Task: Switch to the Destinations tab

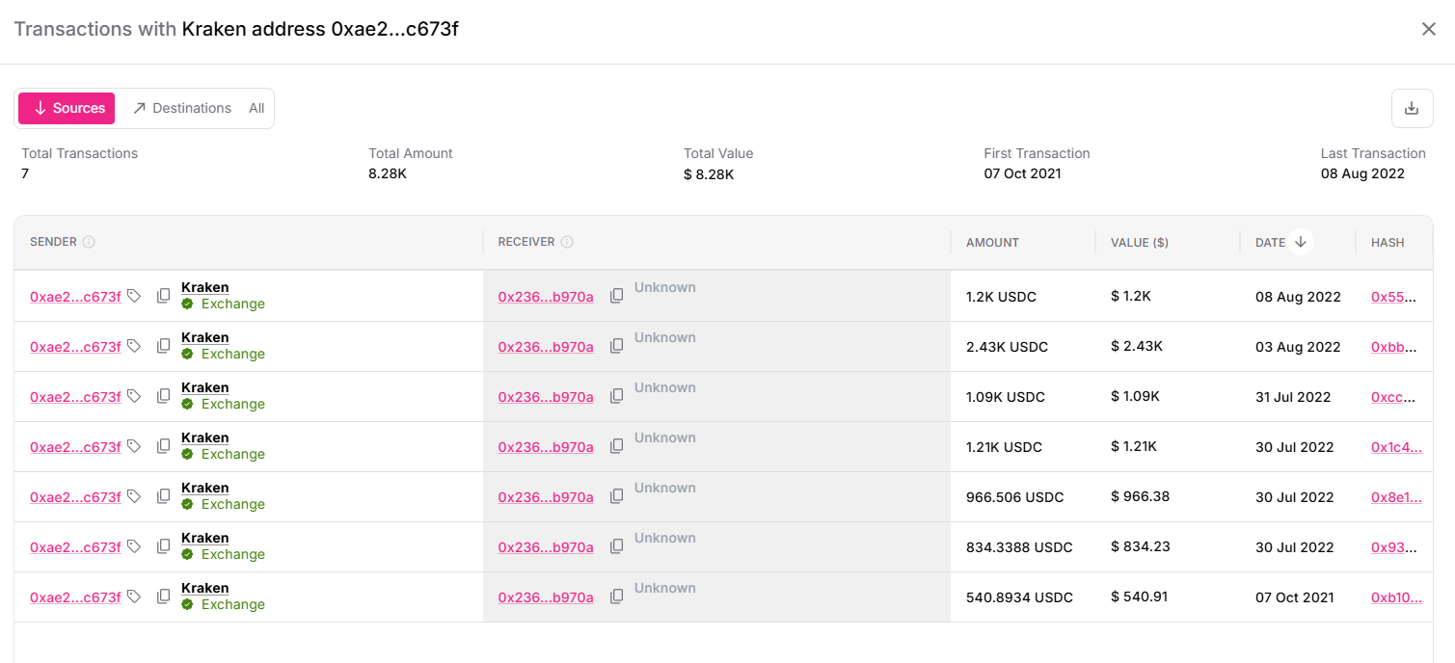Action: [182, 108]
